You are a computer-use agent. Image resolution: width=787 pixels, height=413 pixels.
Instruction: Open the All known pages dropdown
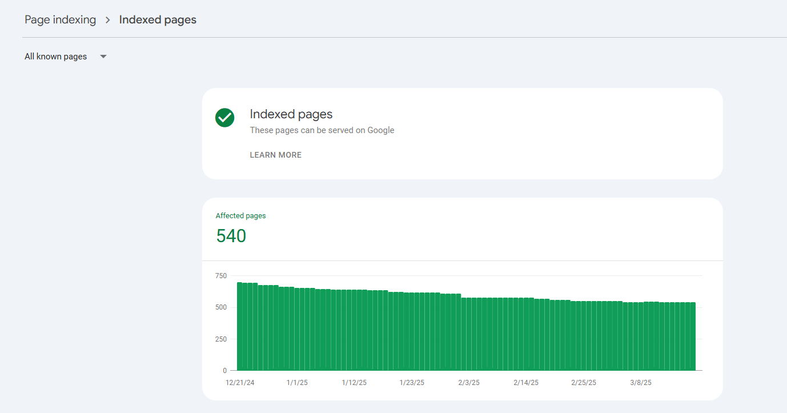click(x=56, y=57)
